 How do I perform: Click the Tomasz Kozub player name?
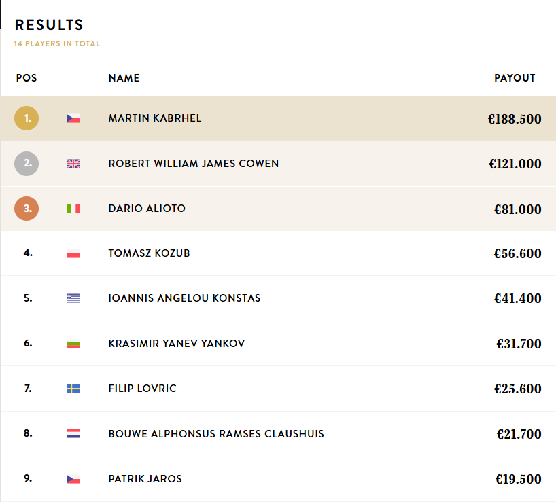149,253
